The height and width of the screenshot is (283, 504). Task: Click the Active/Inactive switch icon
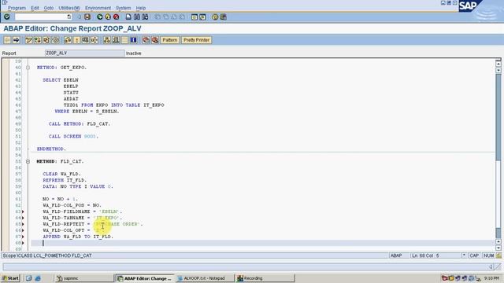(x=38, y=40)
